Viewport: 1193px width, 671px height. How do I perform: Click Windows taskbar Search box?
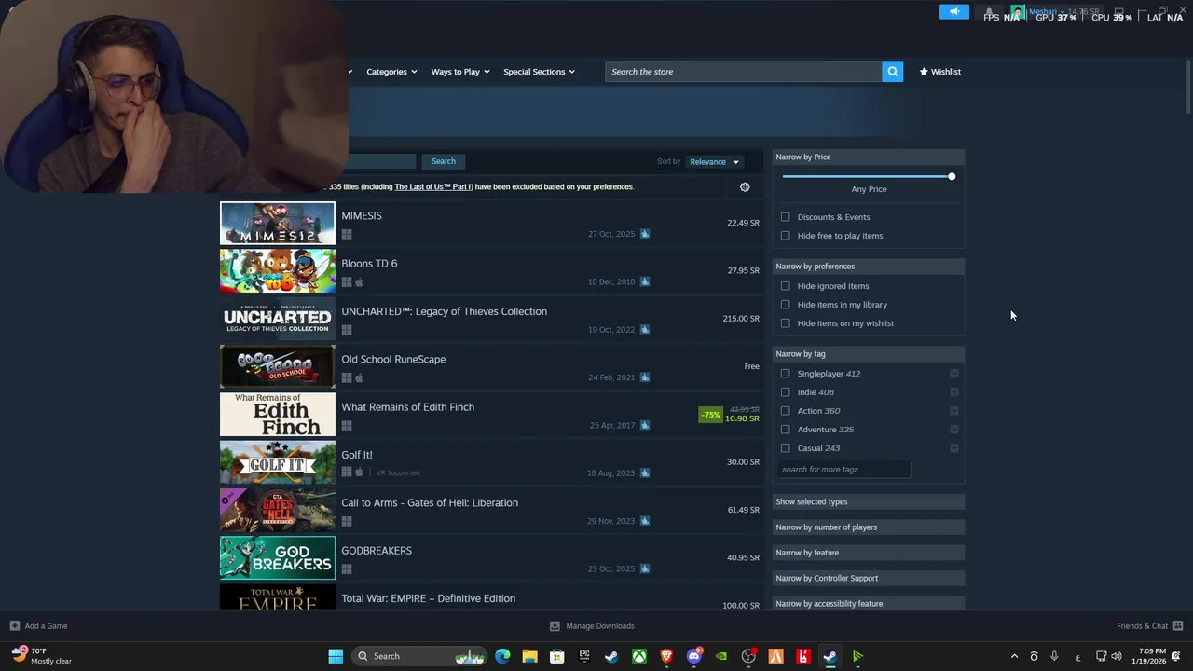(419, 656)
